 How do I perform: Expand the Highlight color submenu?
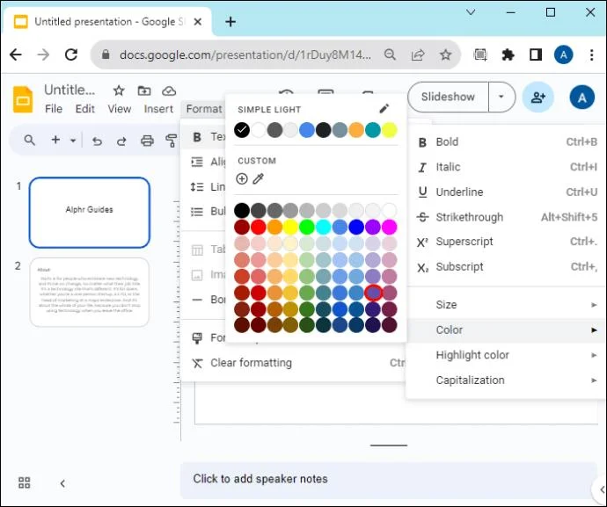click(507, 355)
